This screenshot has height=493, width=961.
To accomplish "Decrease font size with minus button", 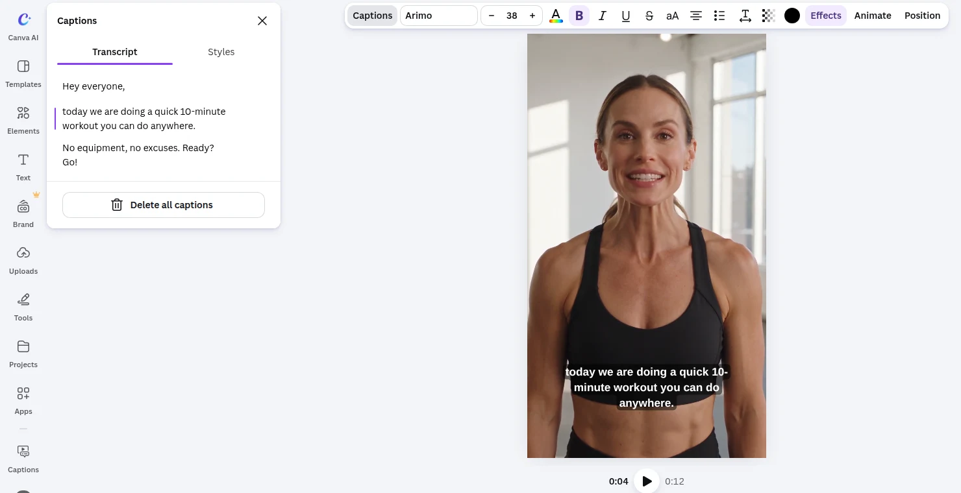I will 492,16.
